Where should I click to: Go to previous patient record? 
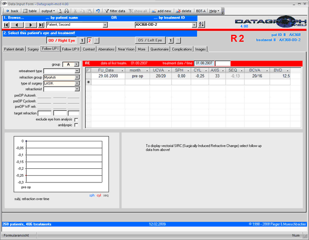(x=17, y=25)
